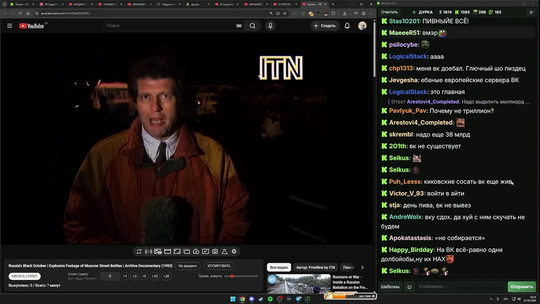Open the browser downloads icon
The width and height of the screenshot is (540, 304).
click(345, 13)
